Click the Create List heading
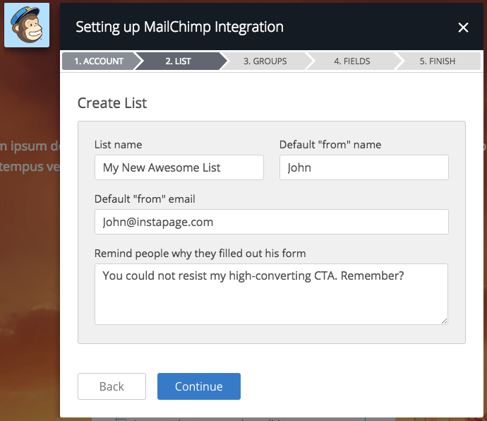This screenshot has width=487, height=421. coord(112,103)
